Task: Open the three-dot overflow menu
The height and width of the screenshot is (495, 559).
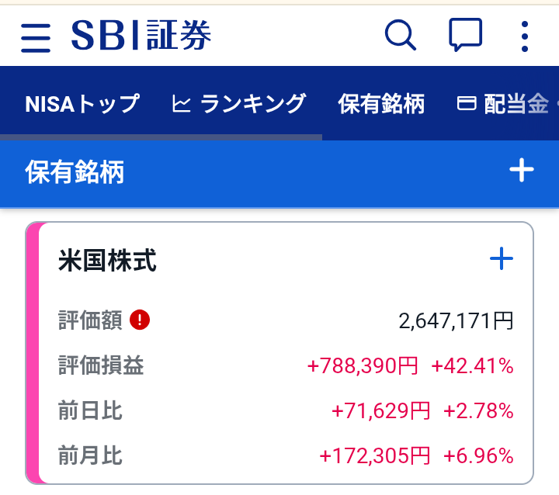Action: [x=524, y=36]
